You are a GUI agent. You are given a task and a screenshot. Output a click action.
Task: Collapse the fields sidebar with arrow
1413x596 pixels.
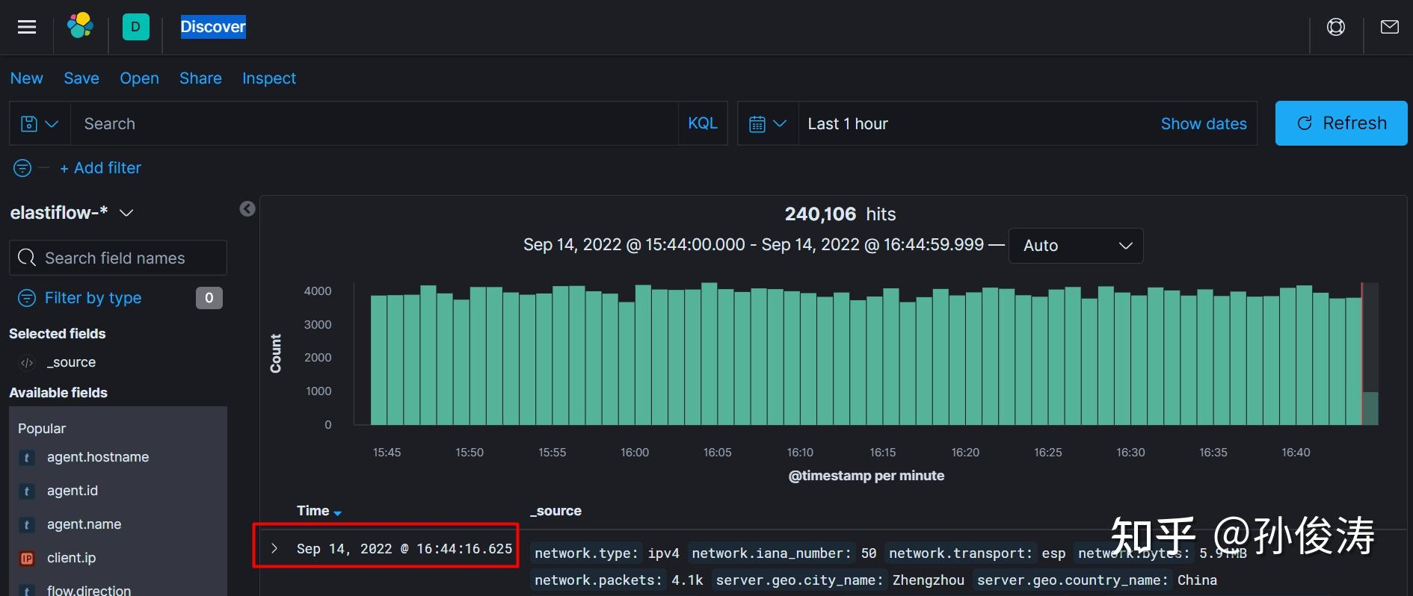click(x=247, y=209)
